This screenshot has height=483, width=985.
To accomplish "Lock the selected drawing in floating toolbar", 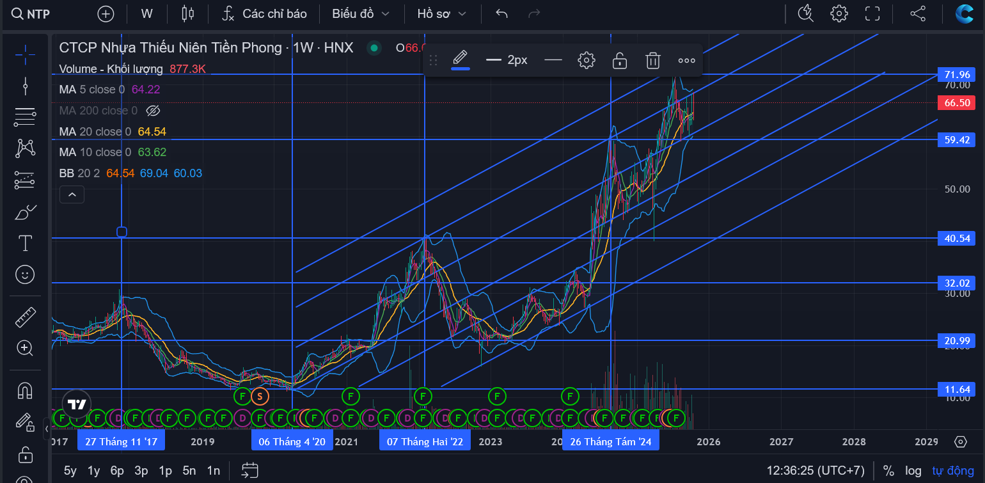I will tap(619, 60).
